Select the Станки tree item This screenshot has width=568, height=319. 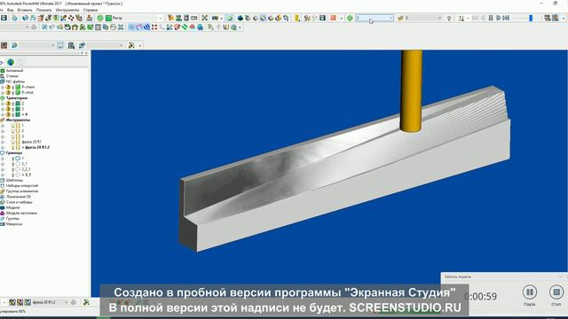12,76
